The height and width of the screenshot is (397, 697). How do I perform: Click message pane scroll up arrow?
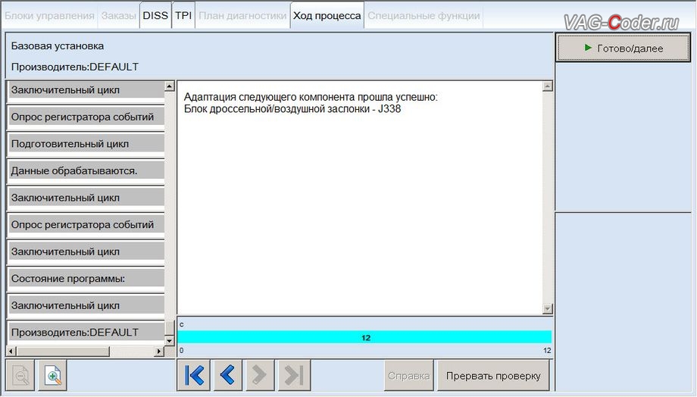(548, 86)
